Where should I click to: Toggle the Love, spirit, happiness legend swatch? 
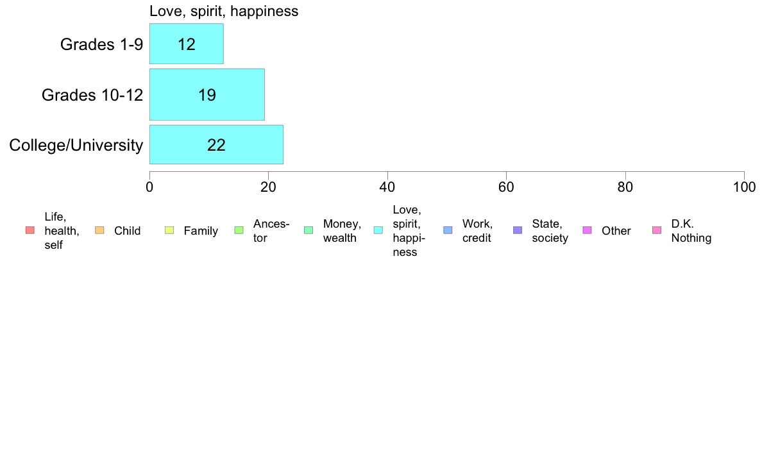click(x=378, y=230)
